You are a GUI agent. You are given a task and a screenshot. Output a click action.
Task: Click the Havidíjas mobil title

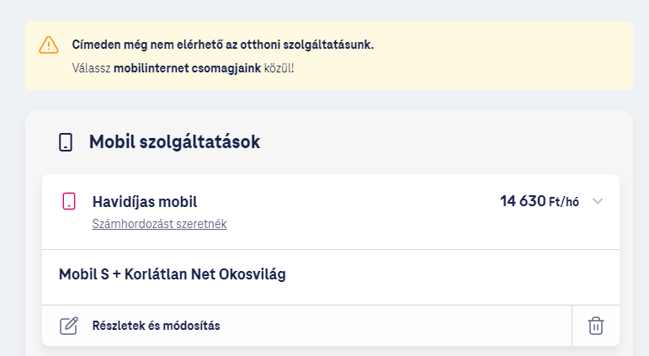pyautogui.click(x=144, y=201)
